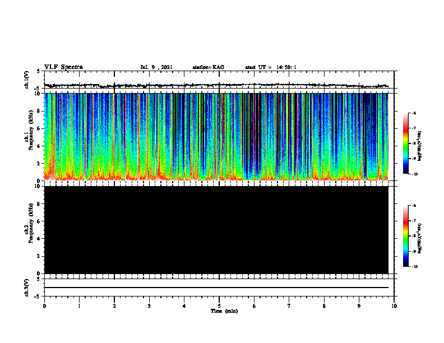Click the "ch.3(V)" voltage axis label
The height and width of the screenshot is (343, 444).
(27, 288)
